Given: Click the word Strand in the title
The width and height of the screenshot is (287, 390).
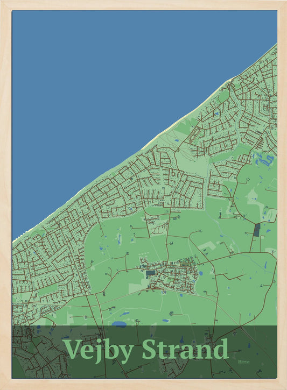Looking at the screenshot, I should click(185, 348).
